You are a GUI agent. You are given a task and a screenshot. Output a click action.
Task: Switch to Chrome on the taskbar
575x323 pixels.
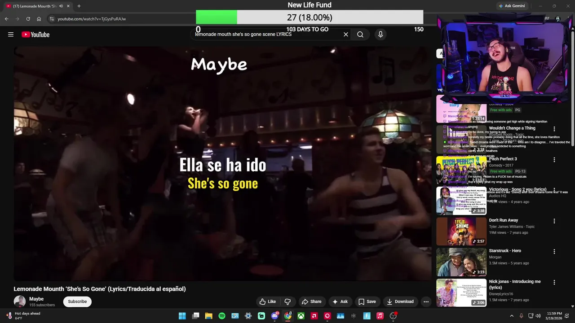287,316
